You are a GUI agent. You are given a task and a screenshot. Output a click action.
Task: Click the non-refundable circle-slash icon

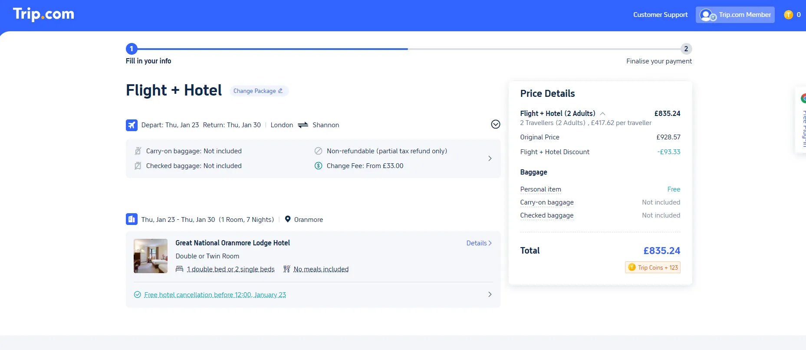click(x=318, y=151)
